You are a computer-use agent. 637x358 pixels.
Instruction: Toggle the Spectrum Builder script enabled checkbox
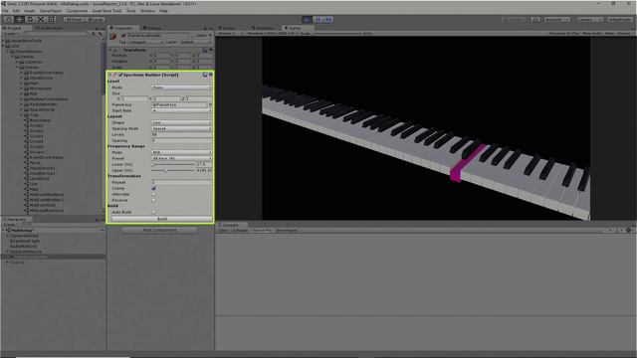pos(120,75)
